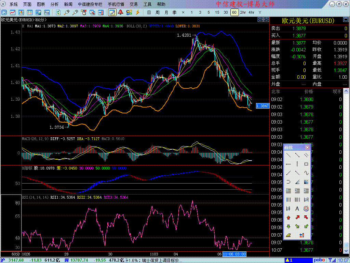Select the parallel lines drawing tool

[x=306, y=155]
